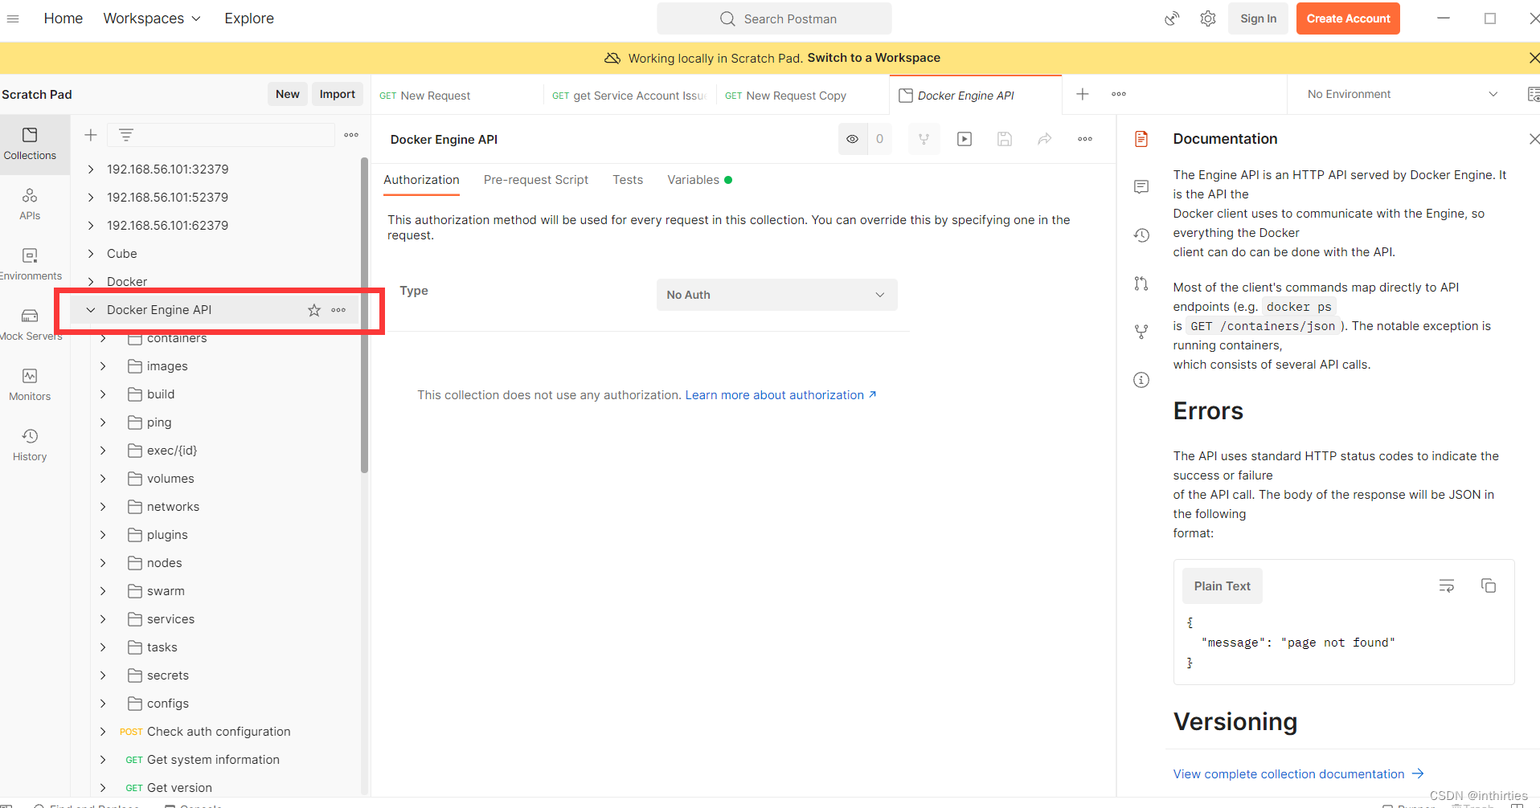Expand the Cube collection
This screenshot has height=808, width=1540.
(91, 254)
